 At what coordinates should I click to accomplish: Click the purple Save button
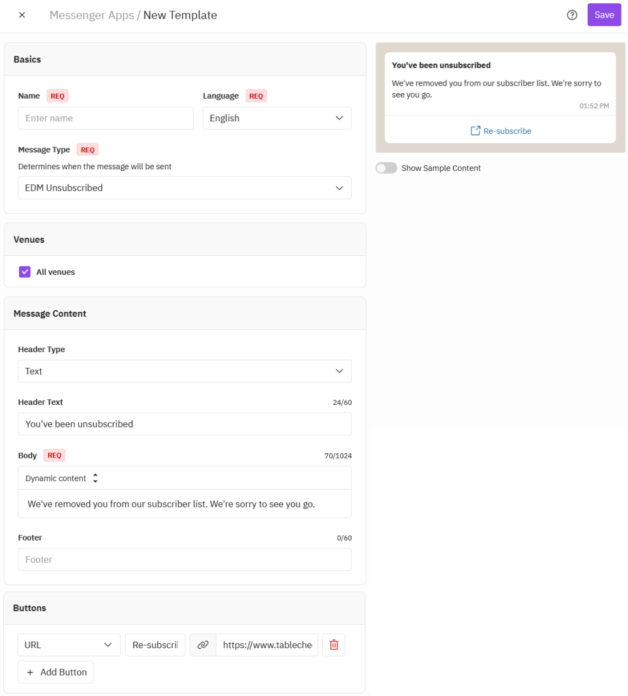click(604, 14)
